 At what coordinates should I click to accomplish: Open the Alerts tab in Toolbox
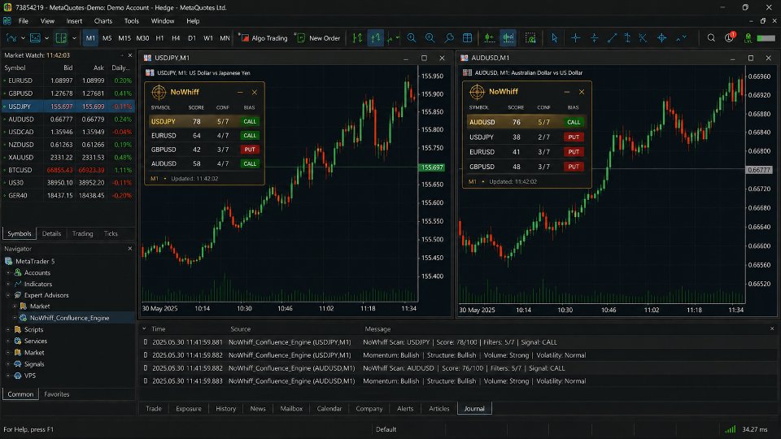tap(405, 409)
